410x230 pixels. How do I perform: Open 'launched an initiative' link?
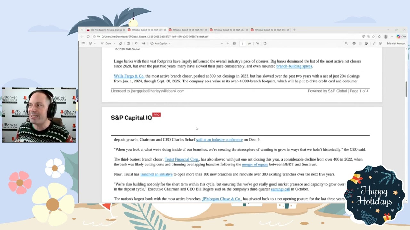(156, 174)
